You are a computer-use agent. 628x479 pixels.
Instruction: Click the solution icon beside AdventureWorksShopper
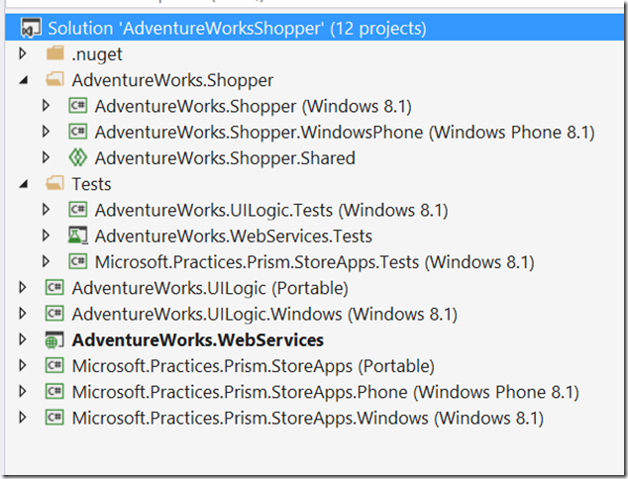31,29
